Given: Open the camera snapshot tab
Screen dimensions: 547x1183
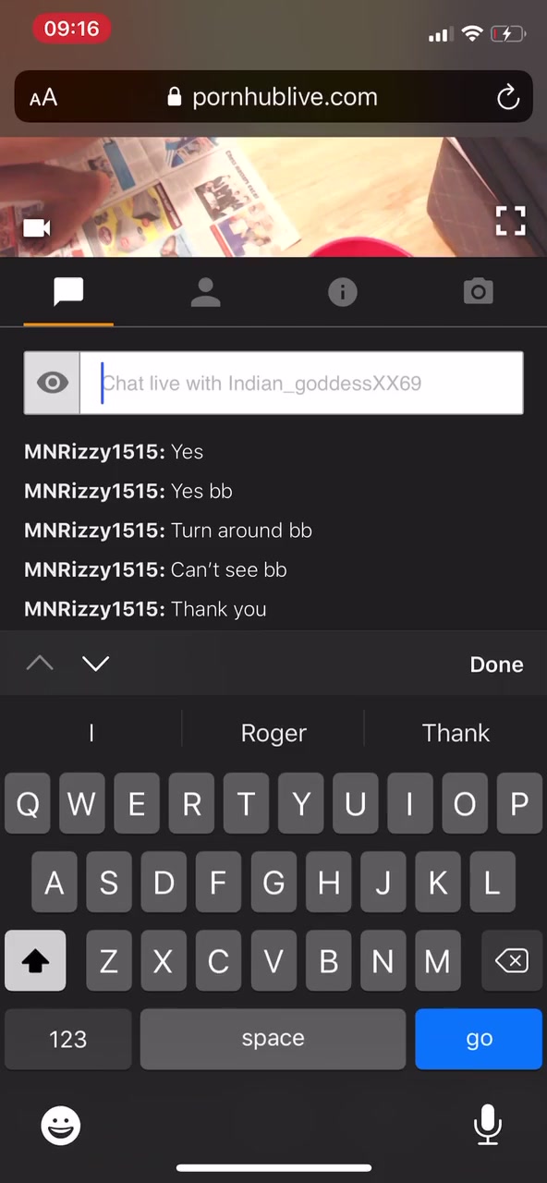Looking at the screenshot, I should click(x=478, y=292).
